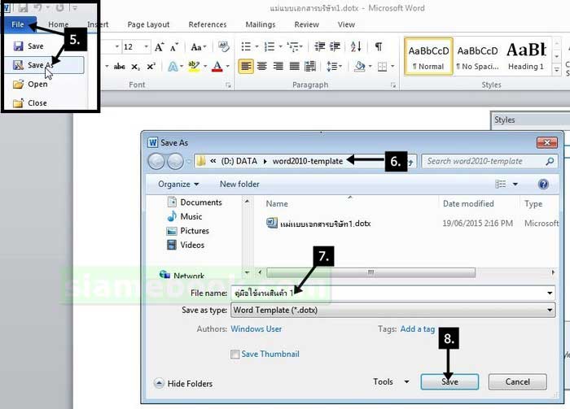Open the font color dropdown arrow
The height and width of the screenshot is (409, 570).
pyautogui.click(x=228, y=67)
